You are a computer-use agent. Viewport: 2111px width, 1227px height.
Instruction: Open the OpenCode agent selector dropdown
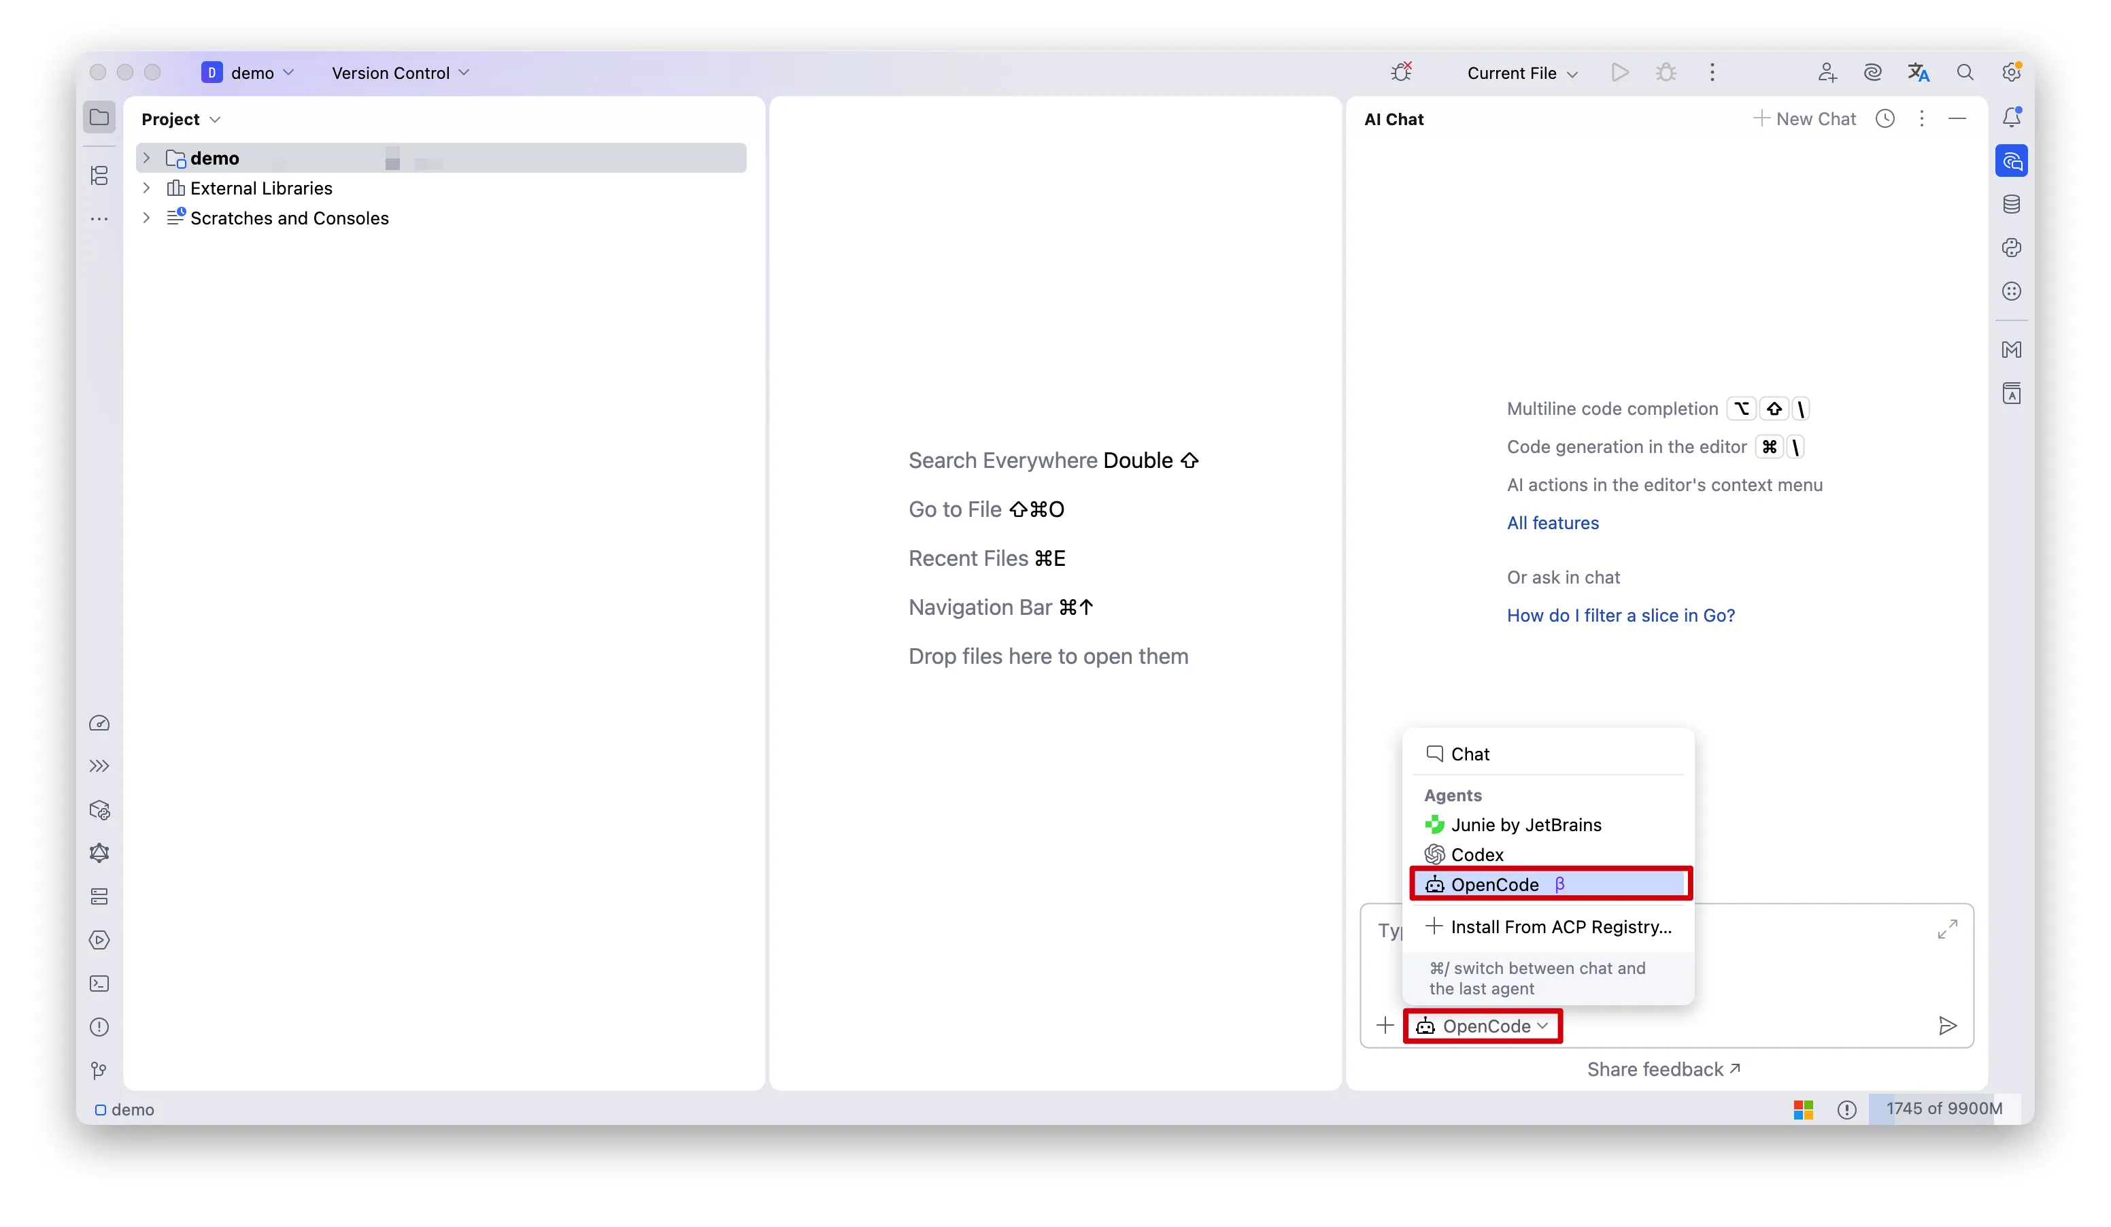[x=1482, y=1026]
